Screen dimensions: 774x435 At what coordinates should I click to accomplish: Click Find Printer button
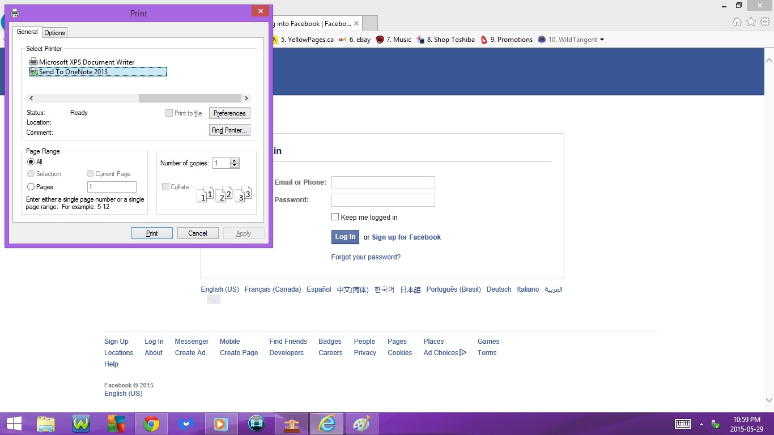[x=229, y=130]
